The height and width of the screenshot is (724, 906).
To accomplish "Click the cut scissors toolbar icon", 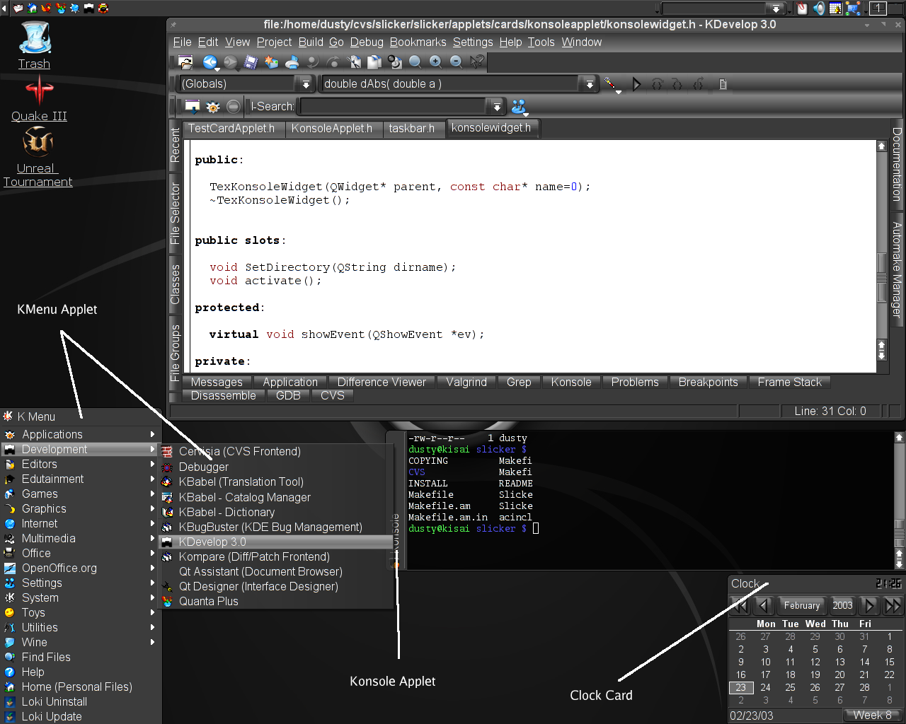I will pyautogui.click(x=354, y=62).
